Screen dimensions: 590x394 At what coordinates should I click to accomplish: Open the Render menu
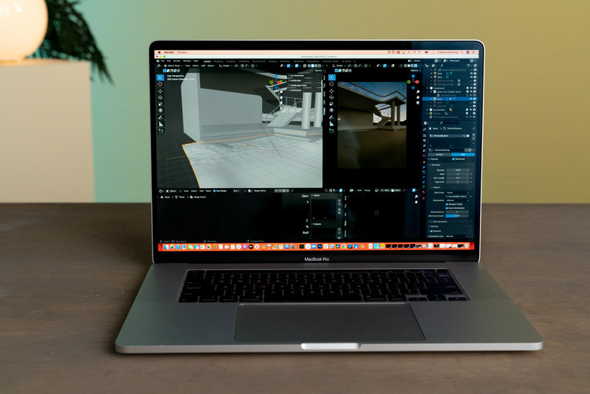(x=177, y=61)
